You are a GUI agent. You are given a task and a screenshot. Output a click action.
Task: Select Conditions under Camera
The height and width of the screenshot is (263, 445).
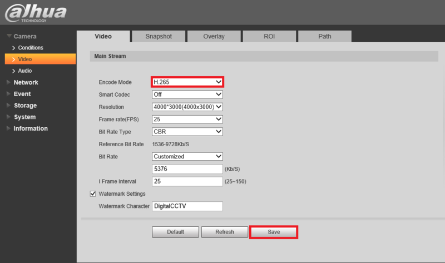(31, 48)
